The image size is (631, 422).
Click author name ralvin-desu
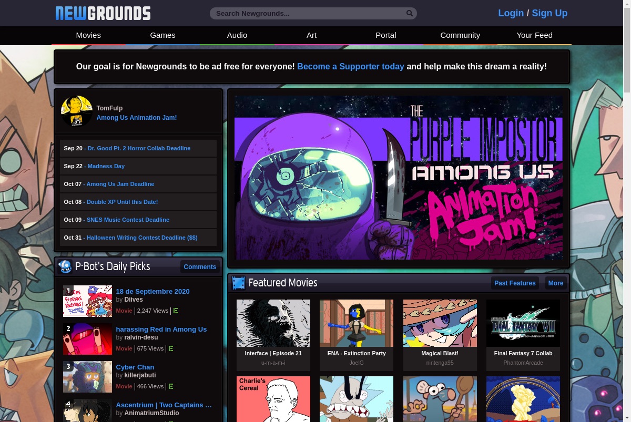click(x=141, y=337)
